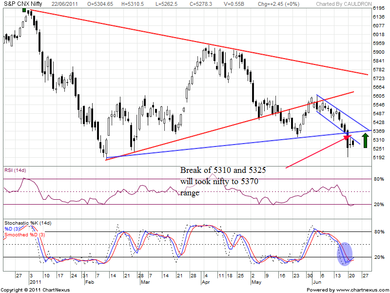Click the red arrowhead pointing at the breakdown candle
The width and height of the screenshot is (390, 293).
[x=348, y=137]
